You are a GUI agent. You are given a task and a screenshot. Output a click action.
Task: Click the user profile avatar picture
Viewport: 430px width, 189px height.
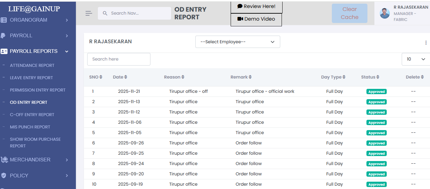pyautogui.click(x=384, y=13)
